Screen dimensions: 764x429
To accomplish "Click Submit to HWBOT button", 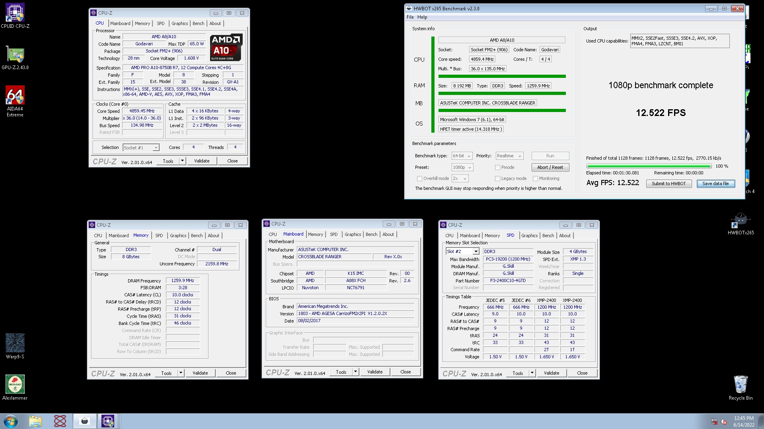I will [x=668, y=184].
